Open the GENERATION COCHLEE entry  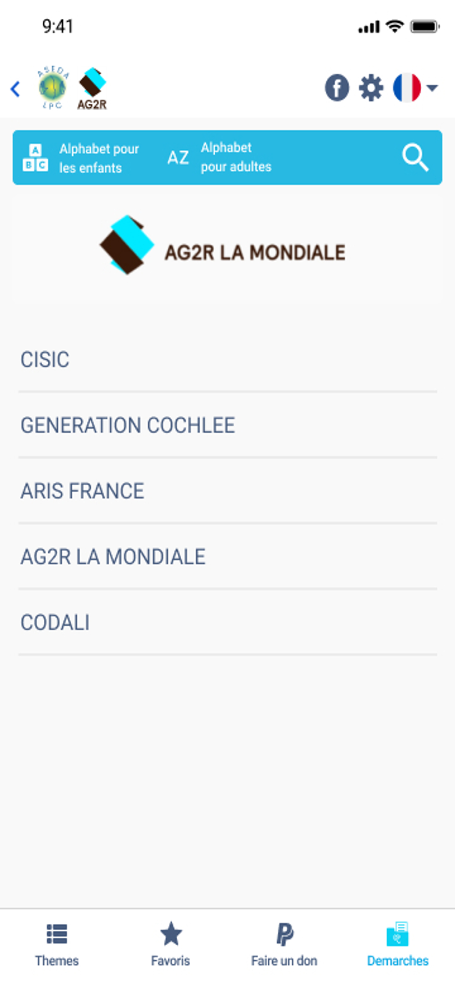point(227,425)
